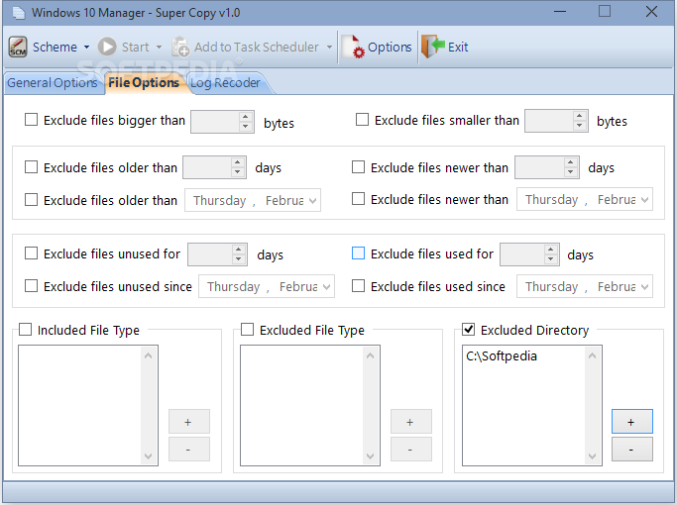The image size is (677, 505).
Task: Increase the older than days spinner
Action: tap(238, 162)
